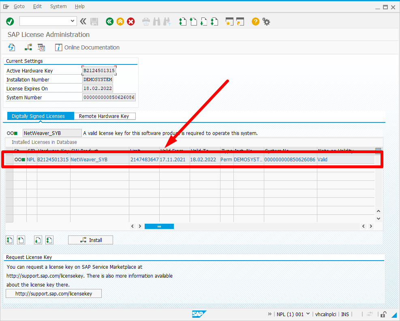400x321 pixels.
Task: Click the Next Page icon in toolbar
Action: coord(203,22)
